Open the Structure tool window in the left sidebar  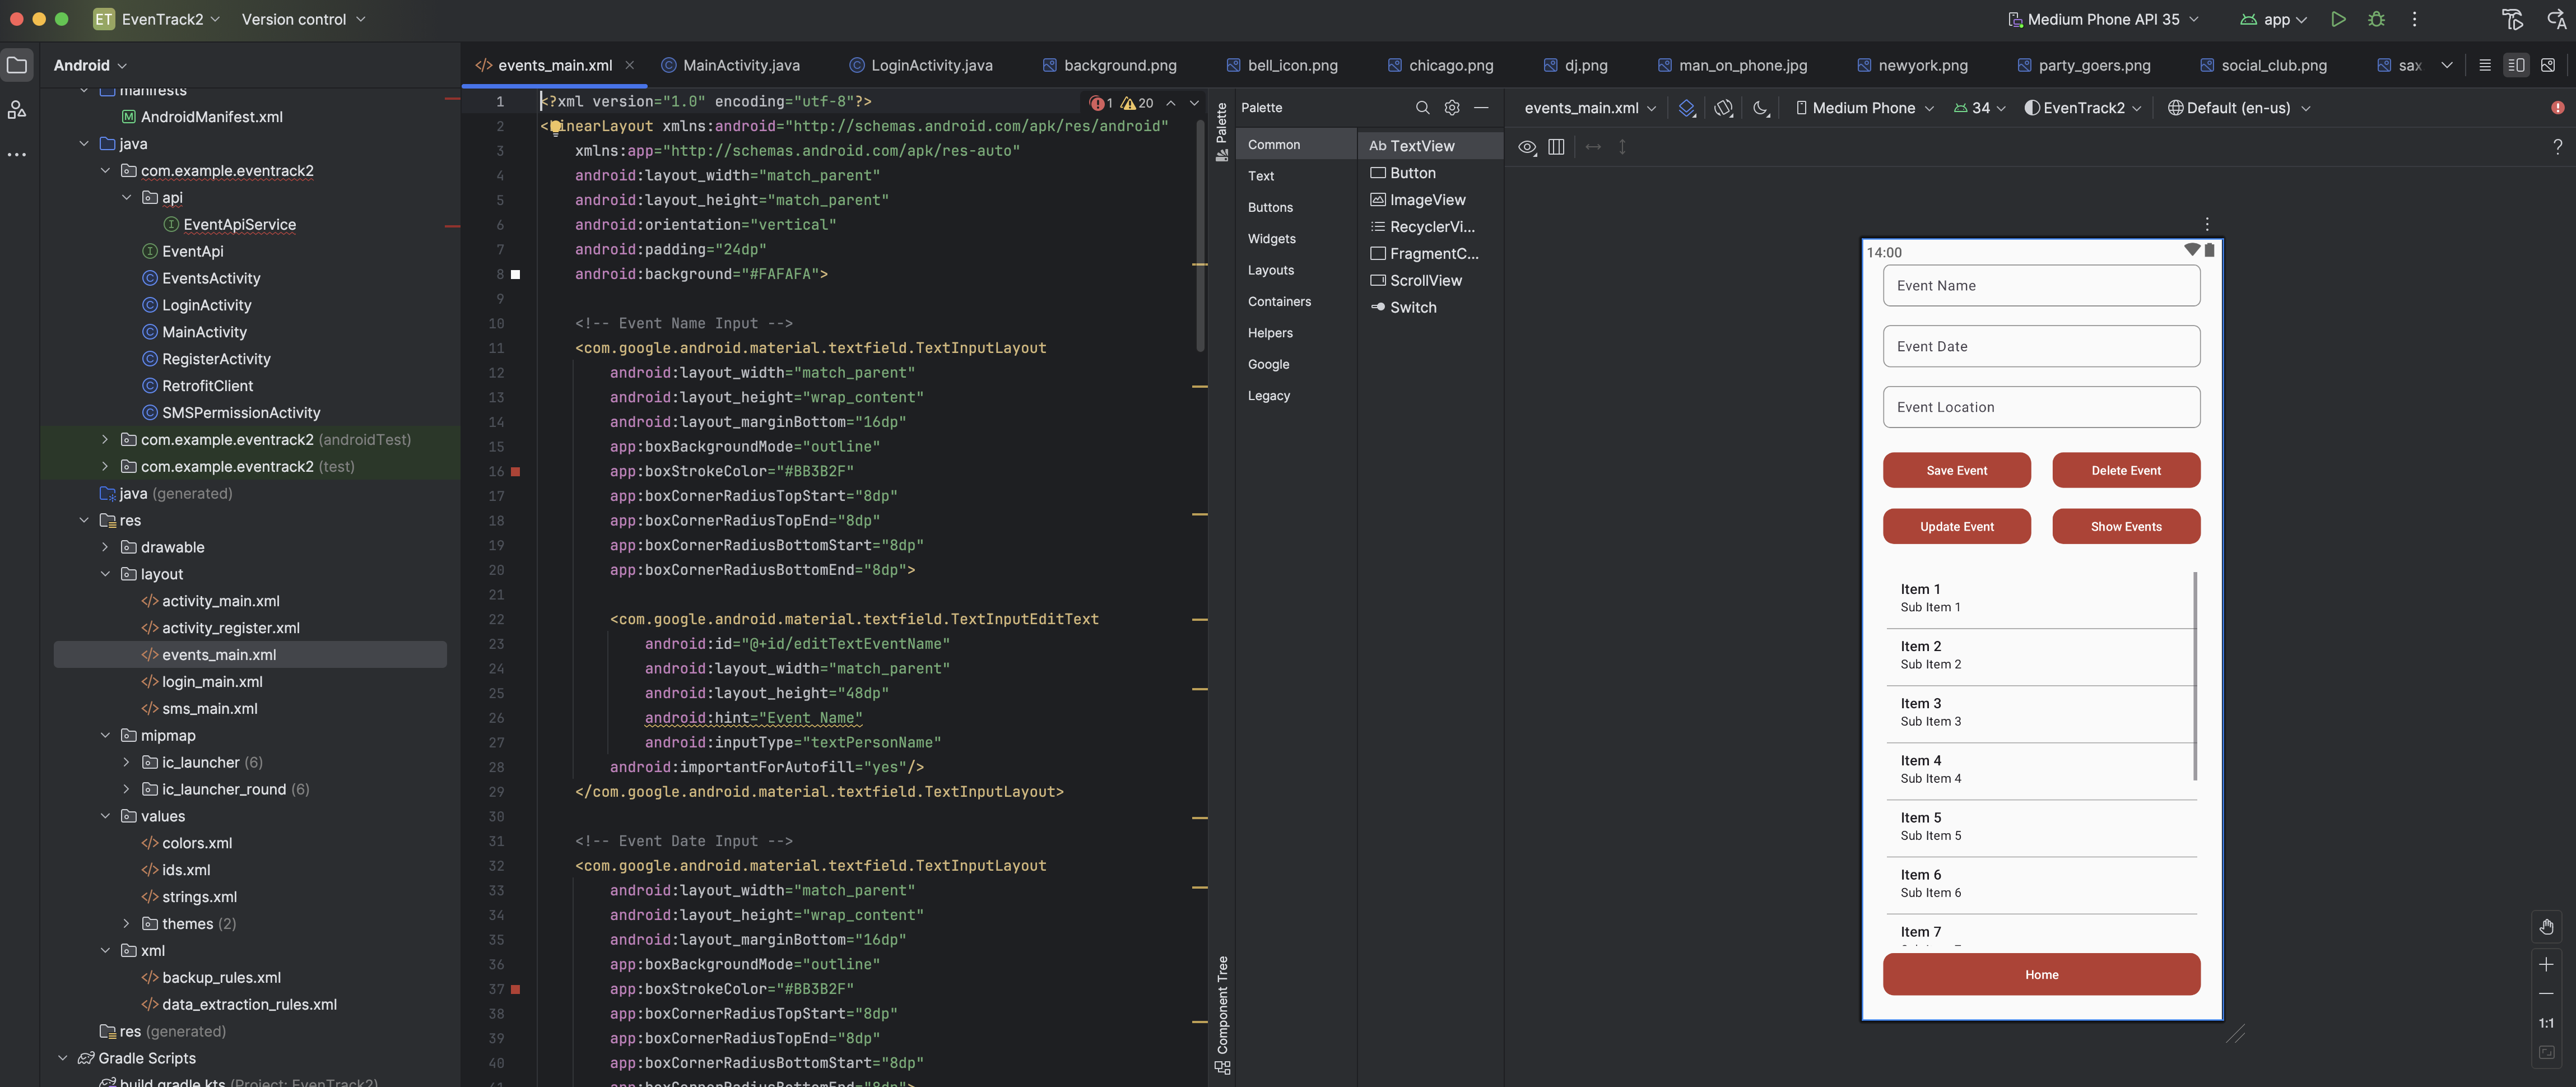[17, 110]
